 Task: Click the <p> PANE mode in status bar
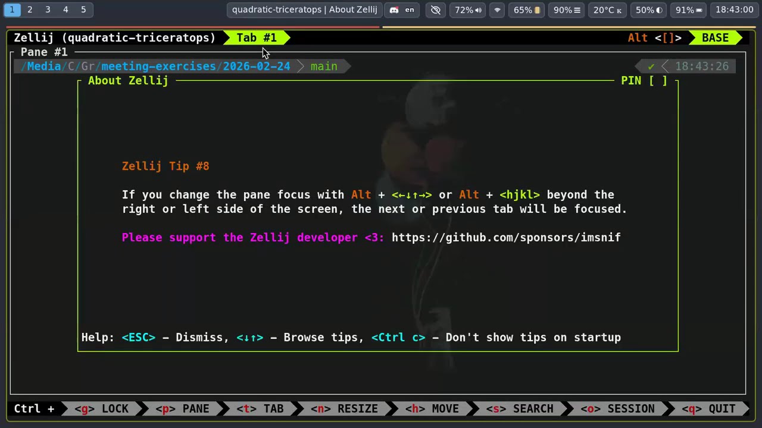pos(182,408)
